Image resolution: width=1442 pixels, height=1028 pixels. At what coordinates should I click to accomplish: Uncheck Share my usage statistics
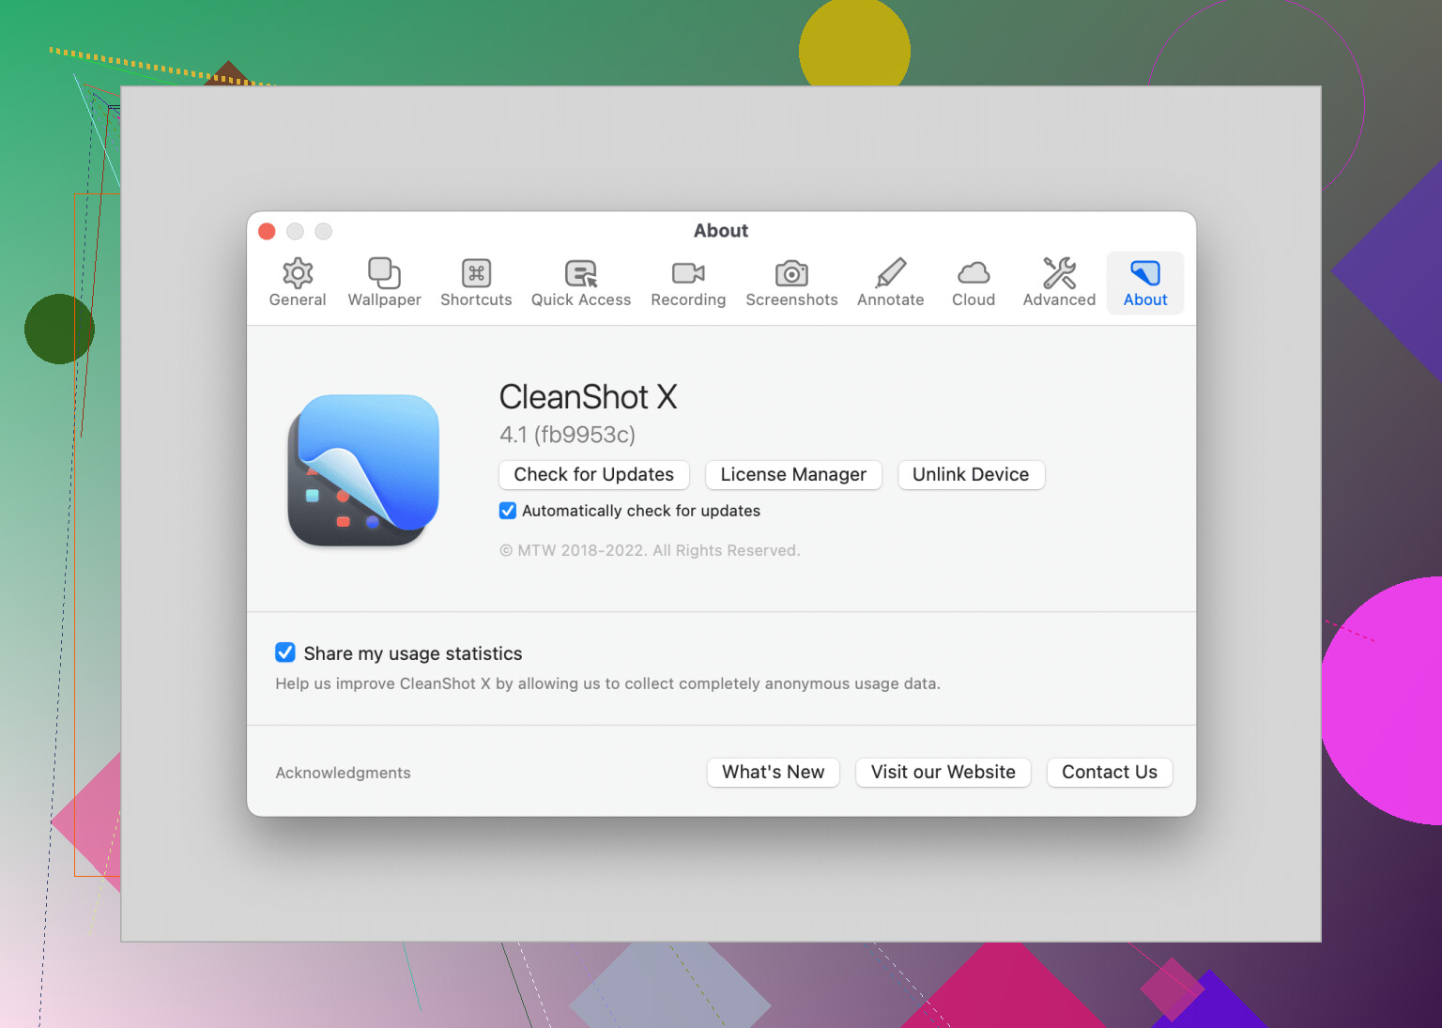285,652
